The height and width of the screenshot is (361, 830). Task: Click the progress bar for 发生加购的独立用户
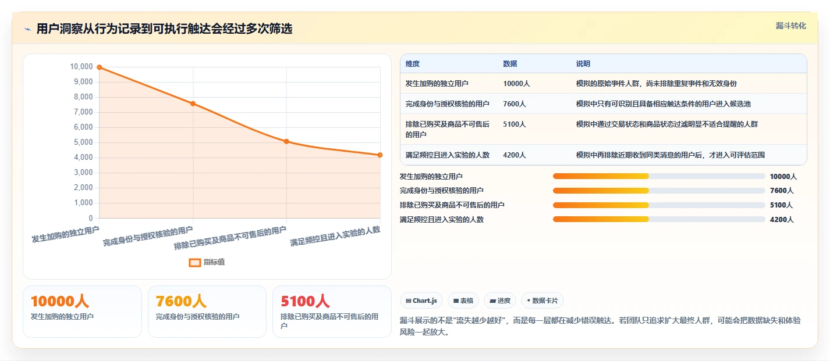[x=659, y=176]
